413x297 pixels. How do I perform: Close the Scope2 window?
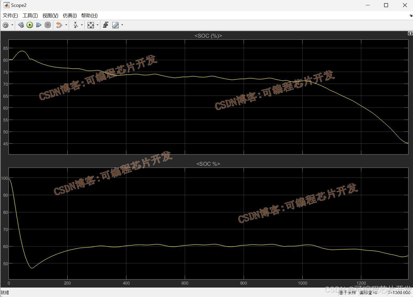405,5
